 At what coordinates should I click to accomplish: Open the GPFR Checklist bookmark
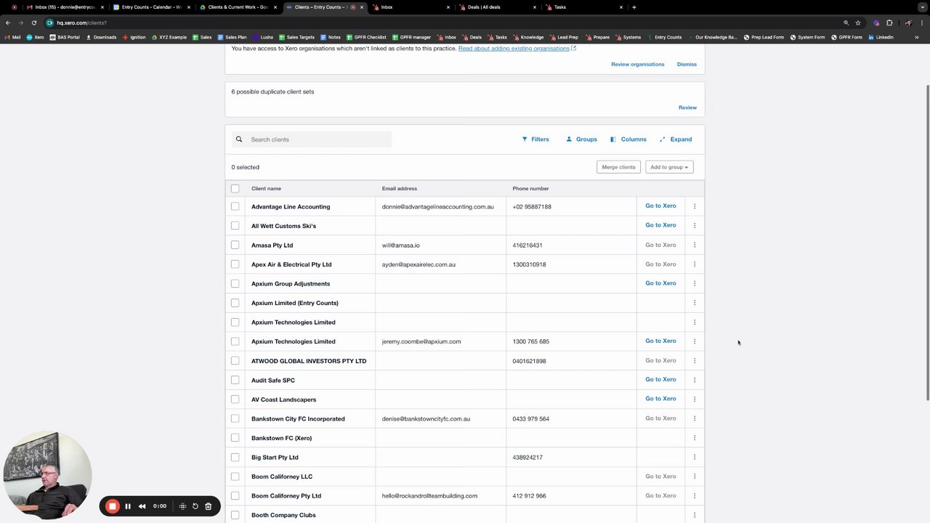pyautogui.click(x=366, y=37)
